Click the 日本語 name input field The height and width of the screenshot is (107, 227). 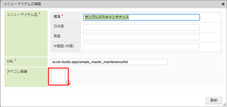[141, 27]
